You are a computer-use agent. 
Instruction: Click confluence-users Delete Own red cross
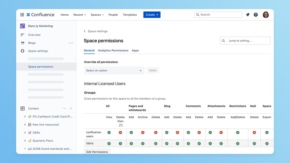click(x=120, y=133)
